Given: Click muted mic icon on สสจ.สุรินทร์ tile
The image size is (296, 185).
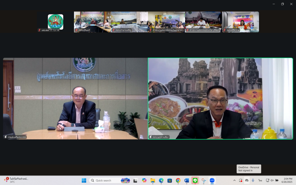Looking at the screenshot, I should [x=77, y=30].
